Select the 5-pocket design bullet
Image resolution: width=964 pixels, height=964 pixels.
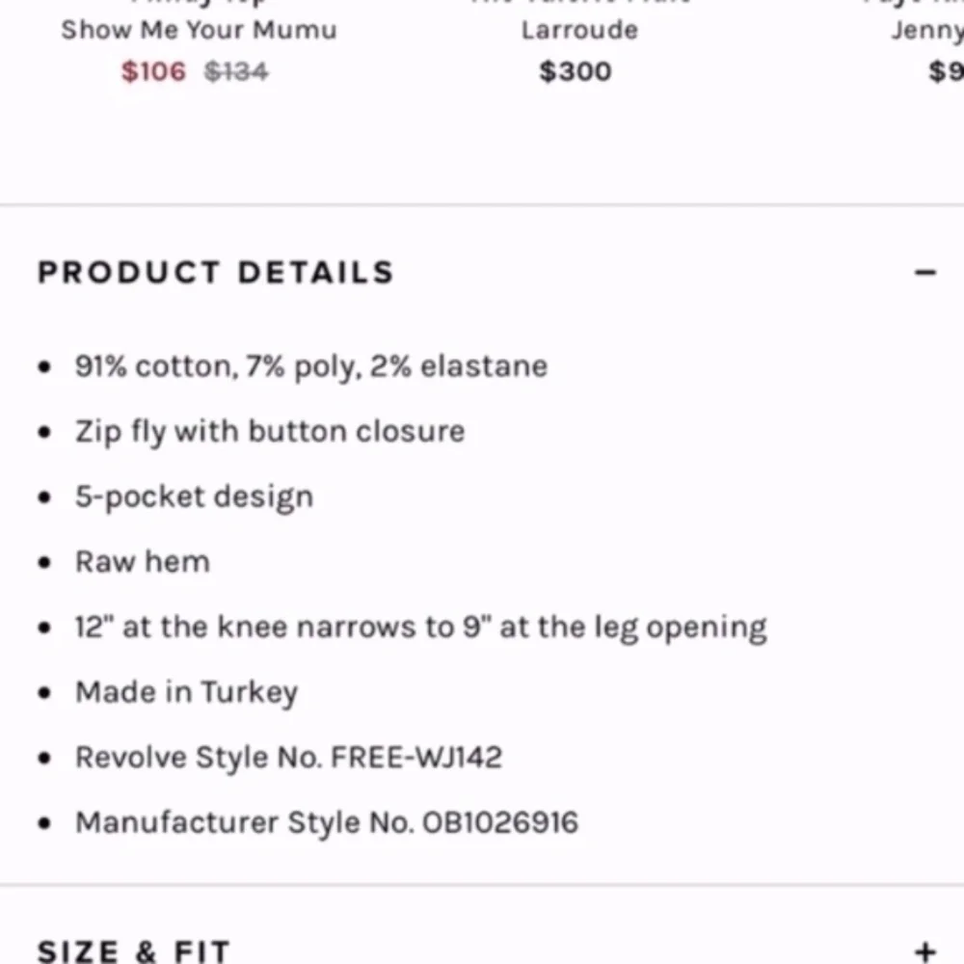point(194,496)
